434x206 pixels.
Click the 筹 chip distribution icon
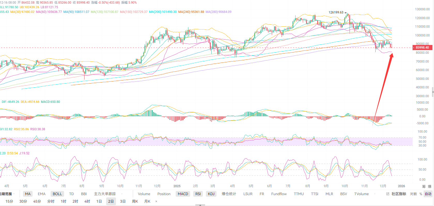coord(424,186)
